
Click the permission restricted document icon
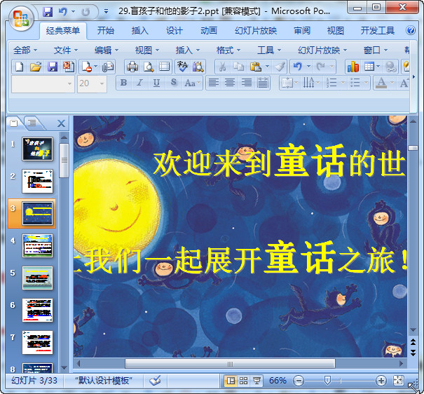tap(86, 67)
